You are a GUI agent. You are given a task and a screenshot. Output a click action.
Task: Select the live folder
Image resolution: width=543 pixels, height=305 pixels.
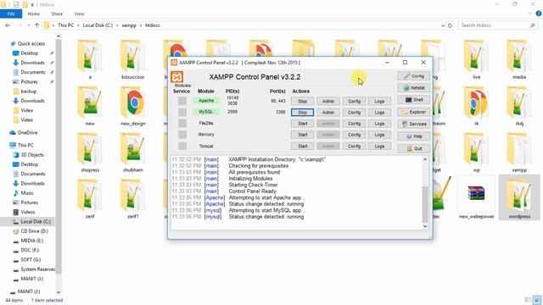476,59
